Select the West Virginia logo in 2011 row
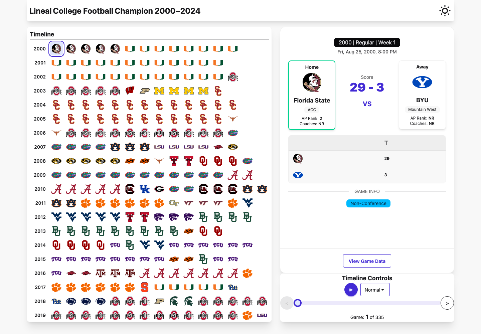 pyautogui.click(x=248, y=203)
